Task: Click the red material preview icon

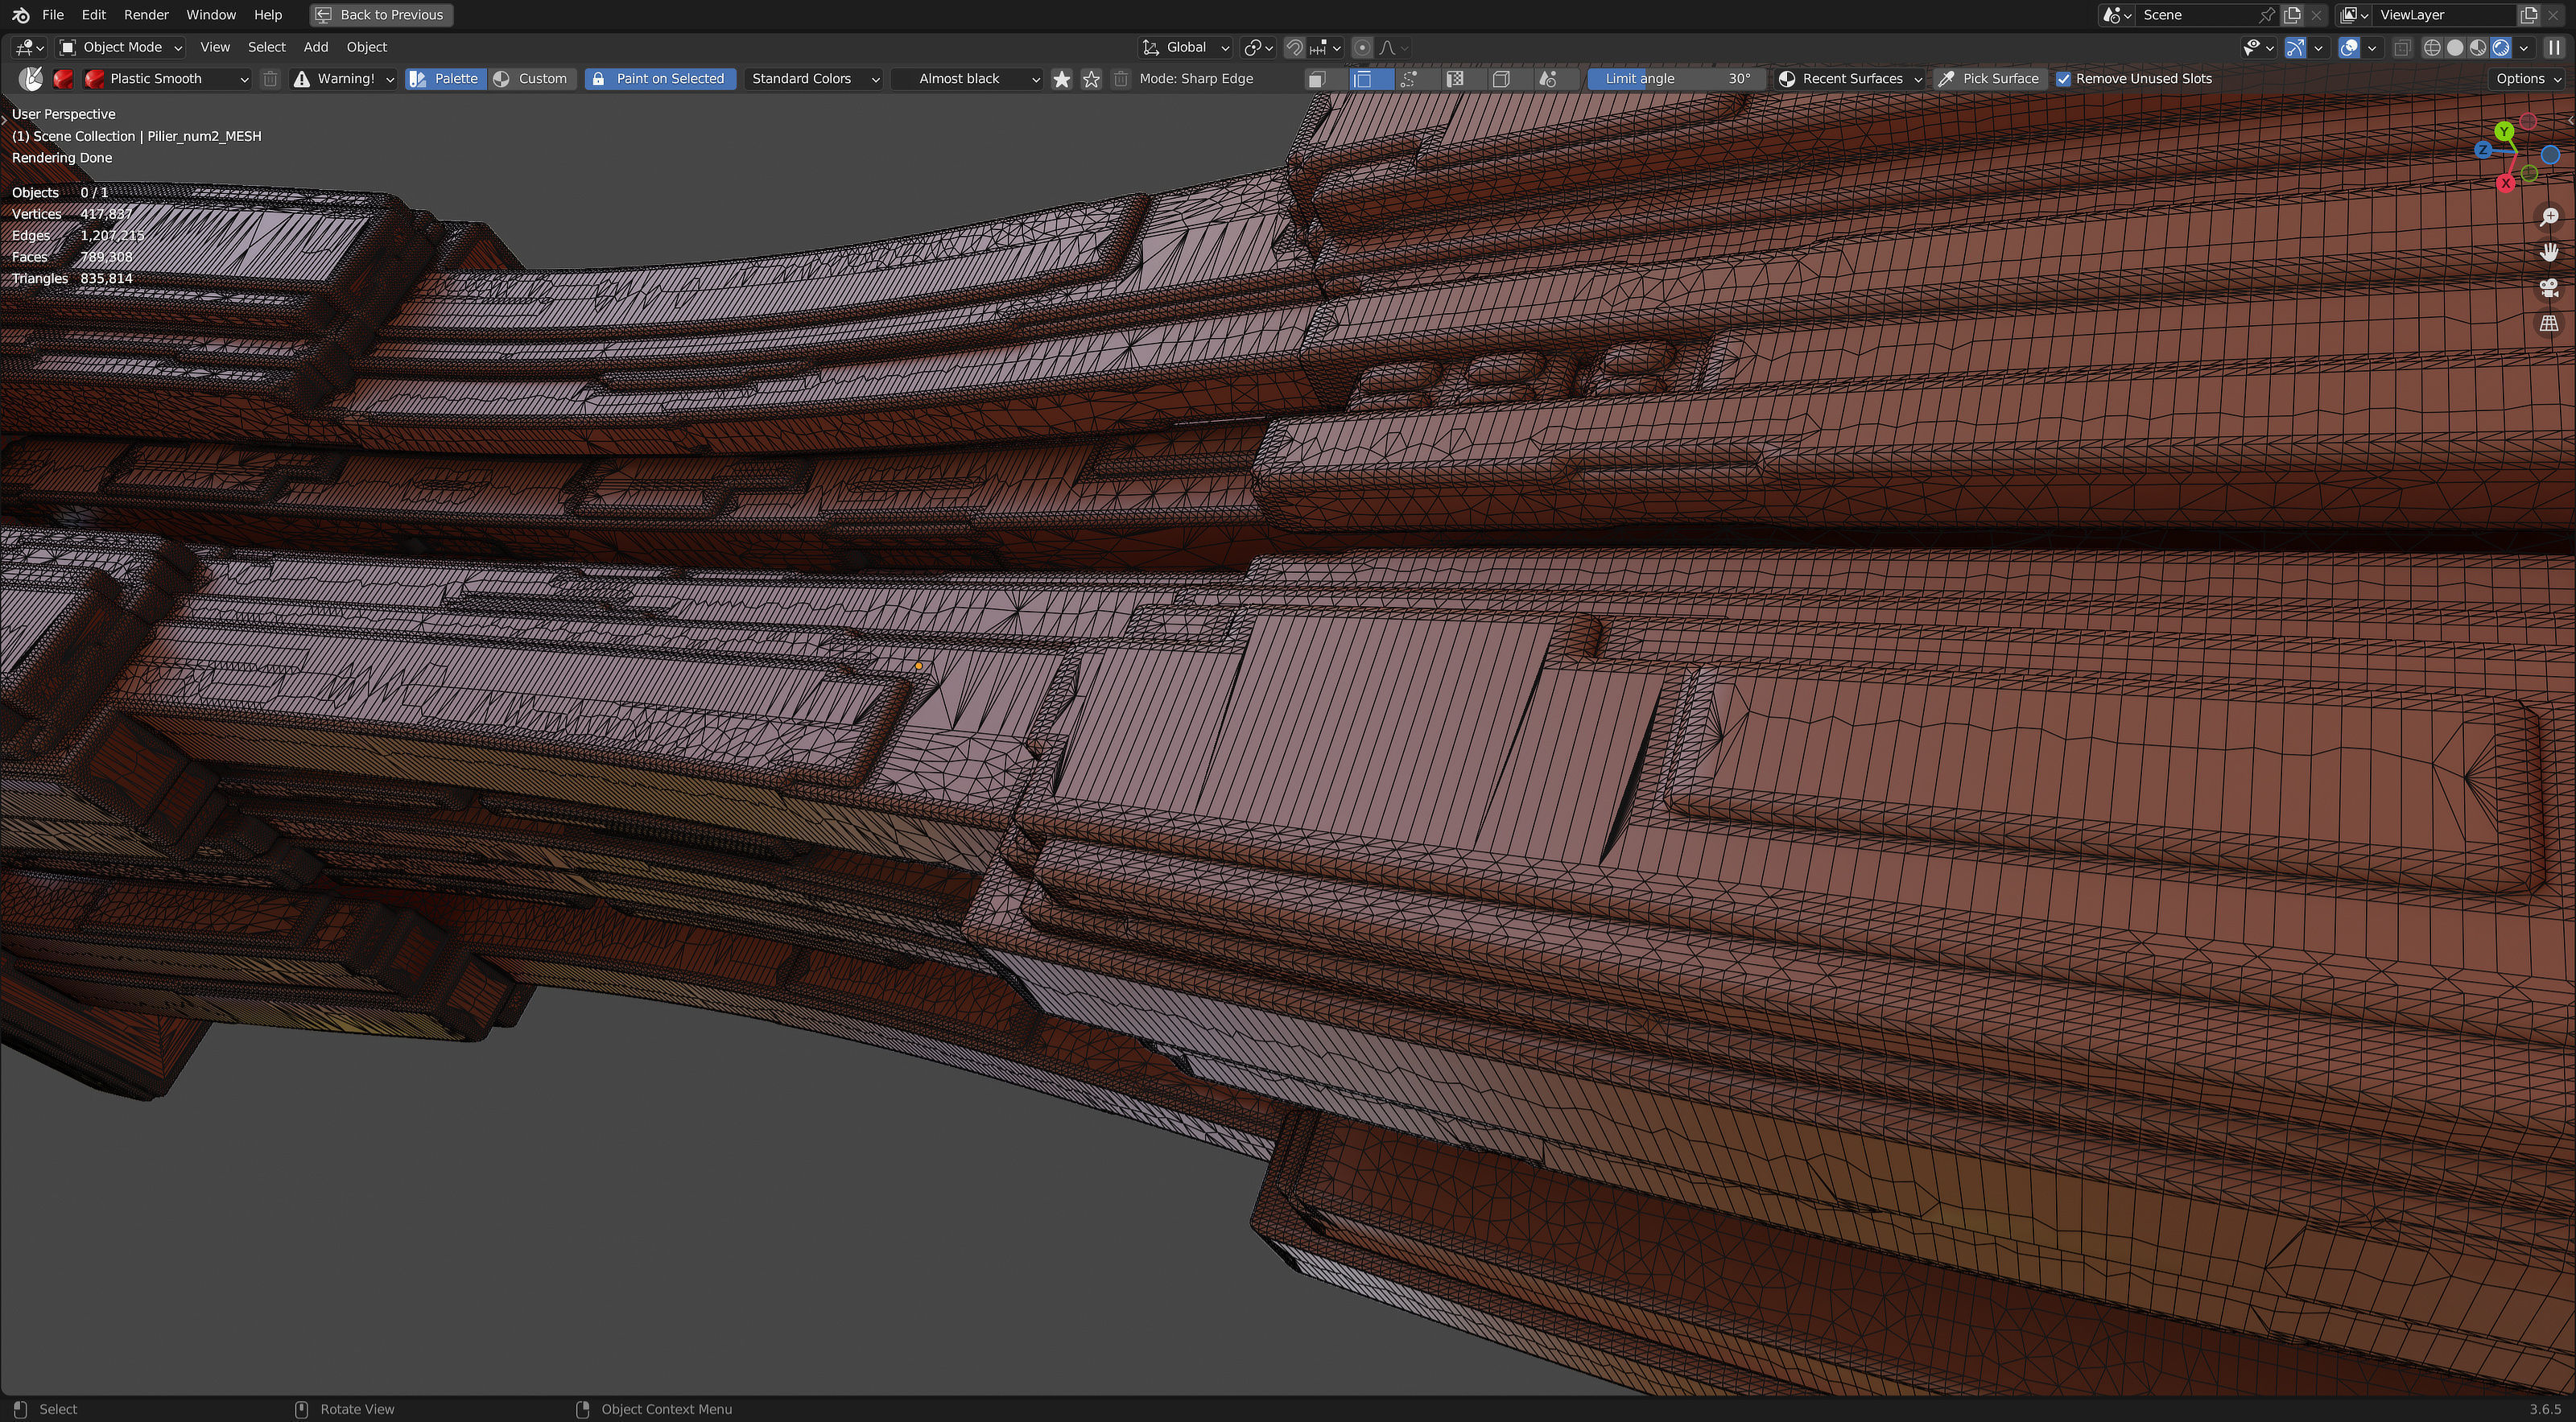Action: (64, 79)
